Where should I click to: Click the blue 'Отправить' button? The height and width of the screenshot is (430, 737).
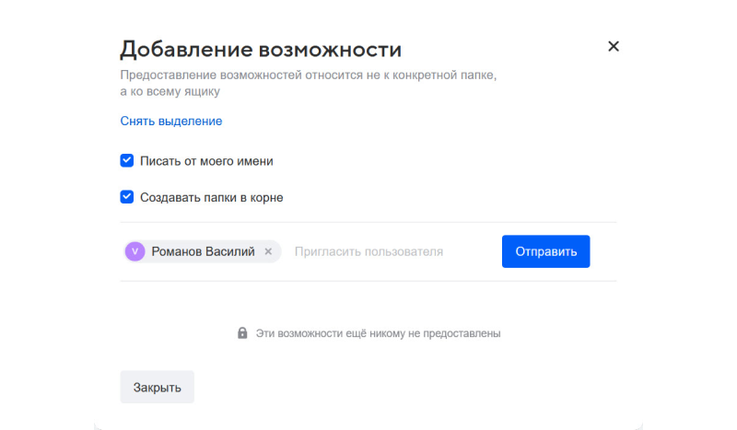(x=545, y=251)
